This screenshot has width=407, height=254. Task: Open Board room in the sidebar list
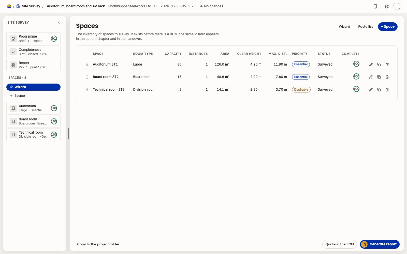point(33,121)
